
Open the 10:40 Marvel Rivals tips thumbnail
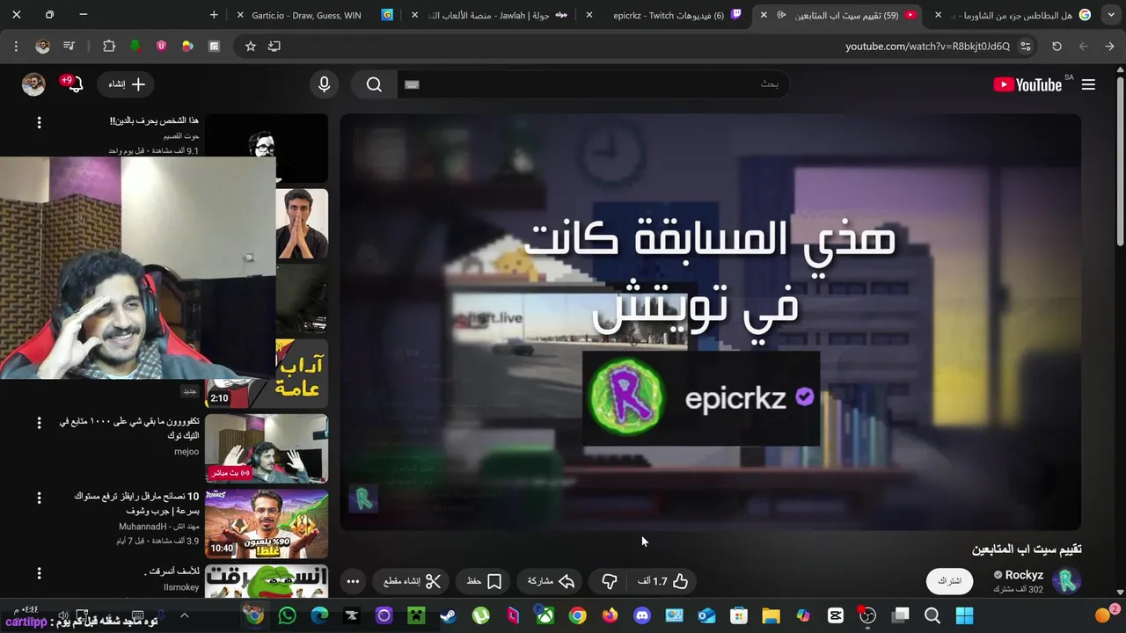tap(267, 524)
